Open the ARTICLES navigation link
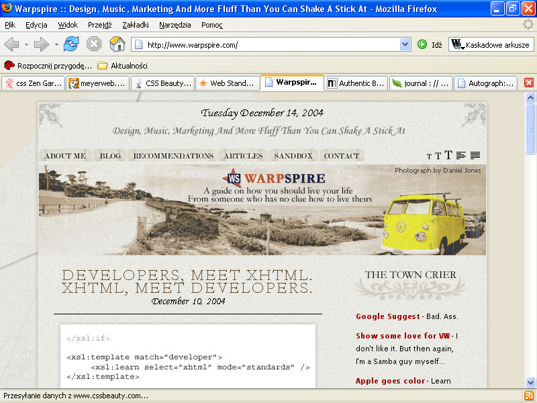This screenshot has width=537, height=403. pos(243,156)
